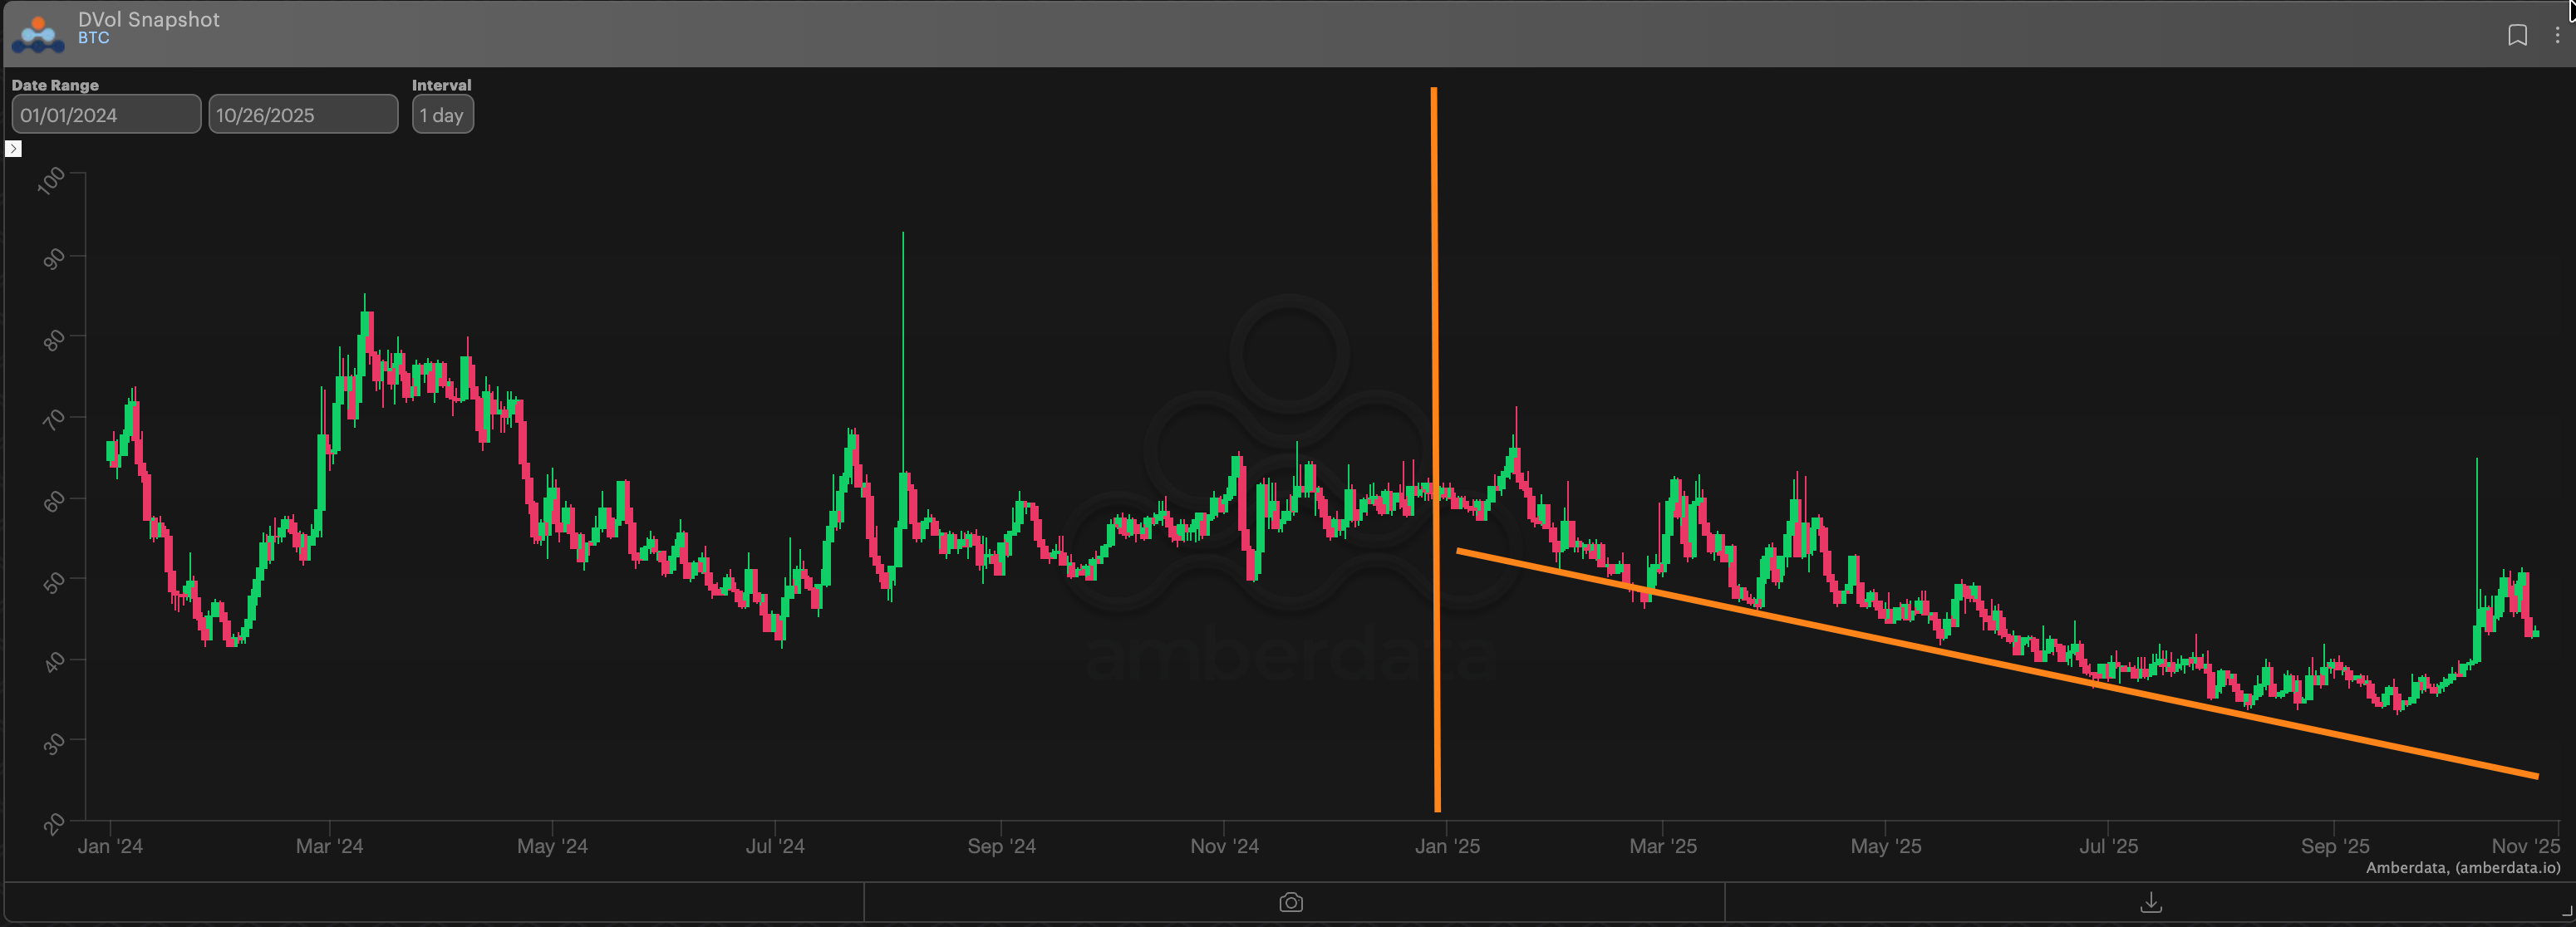Screen dimensions: 2576x927
Task: Grab the bottom-right resize corner handle
Action: point(2566,911)
